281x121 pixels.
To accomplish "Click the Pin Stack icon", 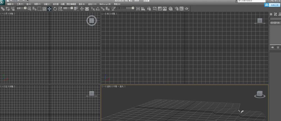I will [x=272, y=47].
